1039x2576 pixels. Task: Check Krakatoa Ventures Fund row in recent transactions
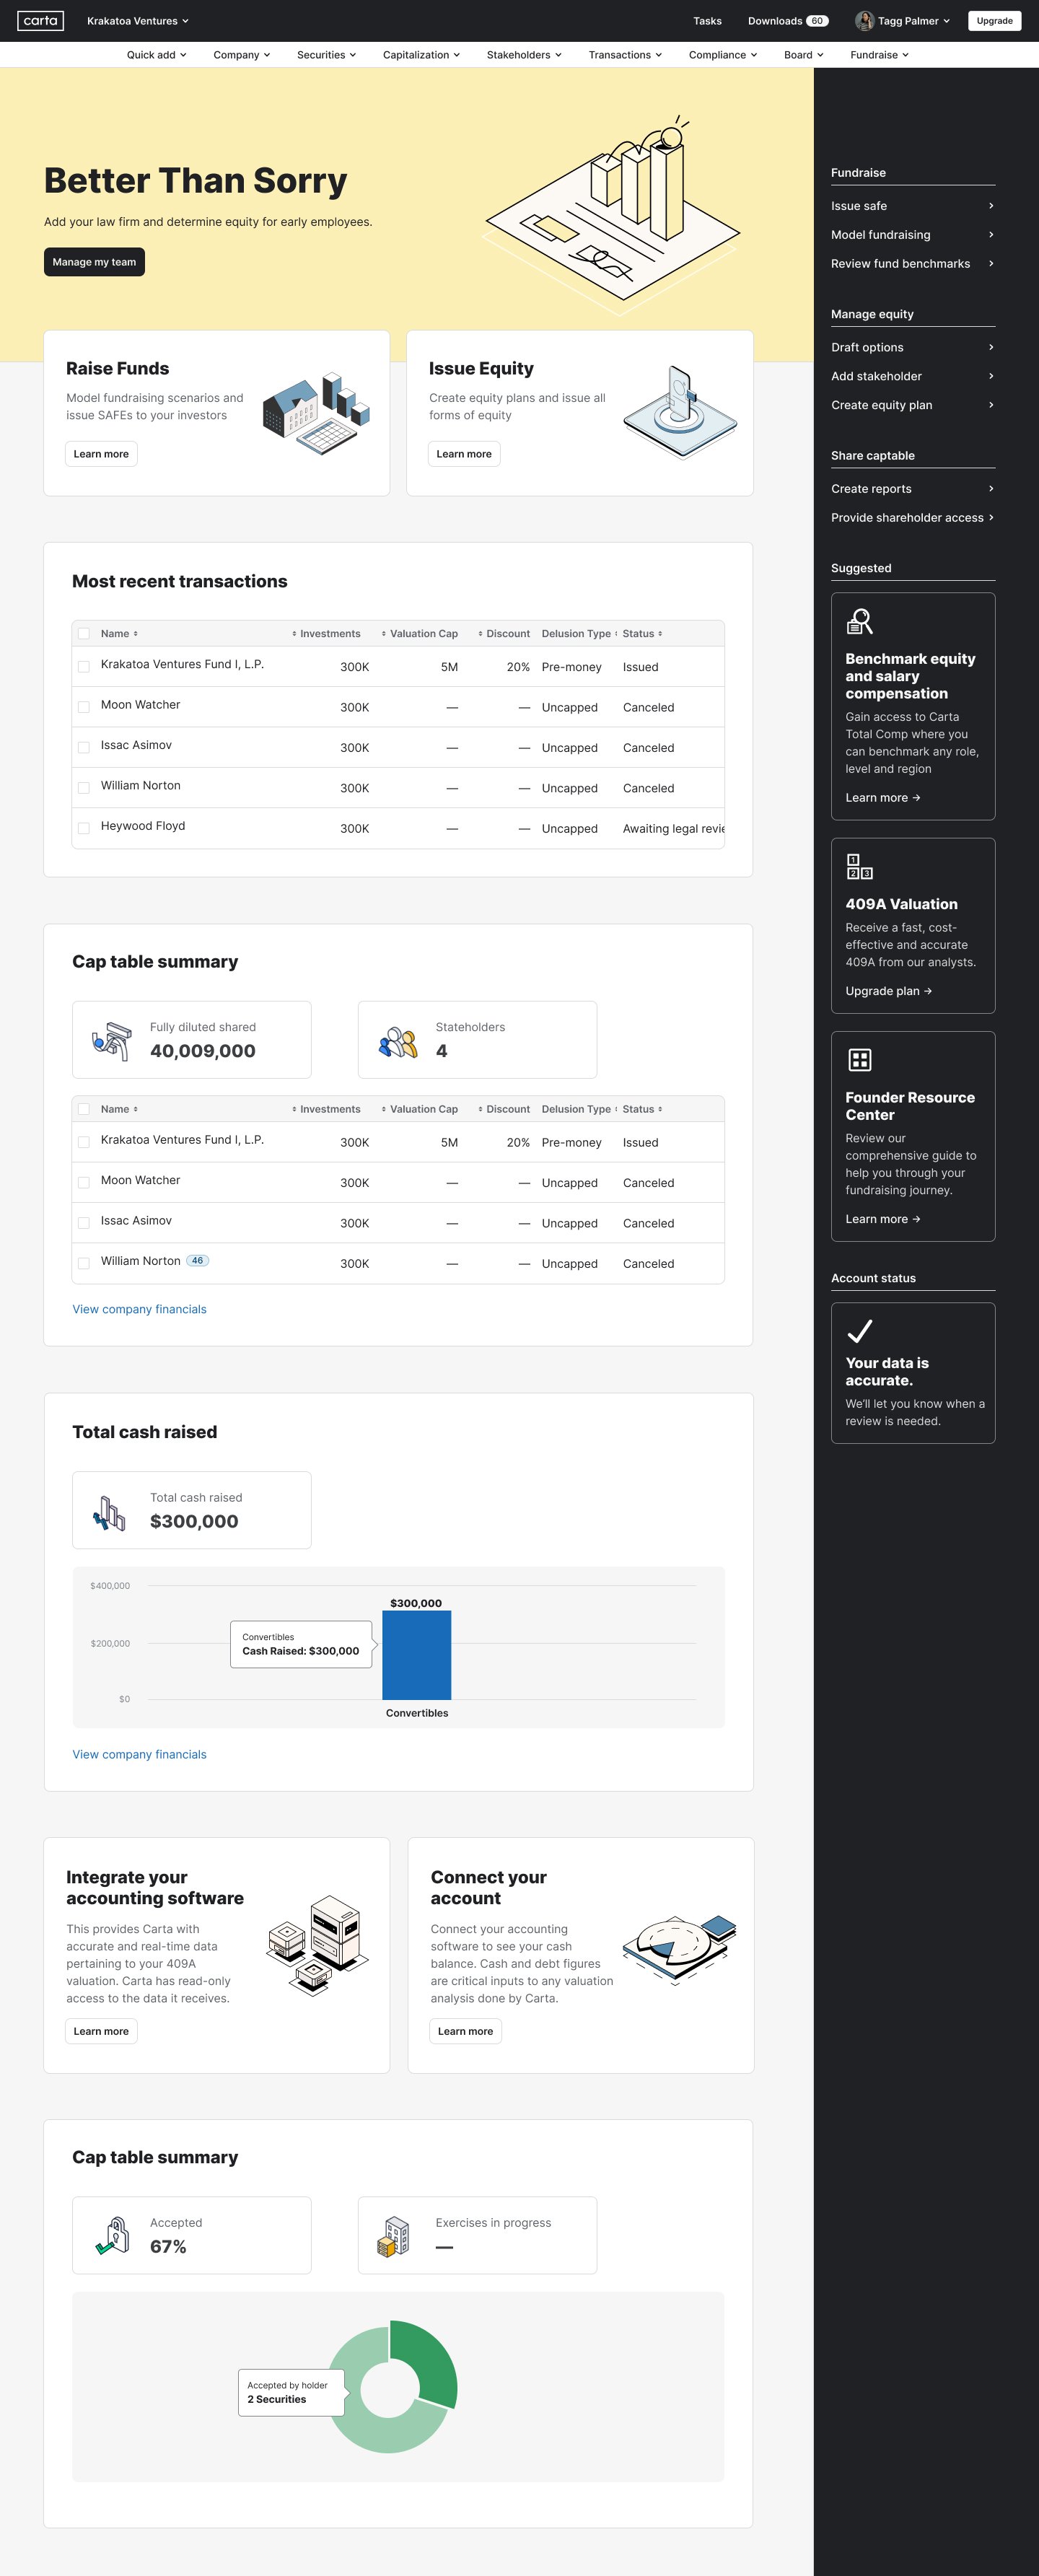pos(84,667)
